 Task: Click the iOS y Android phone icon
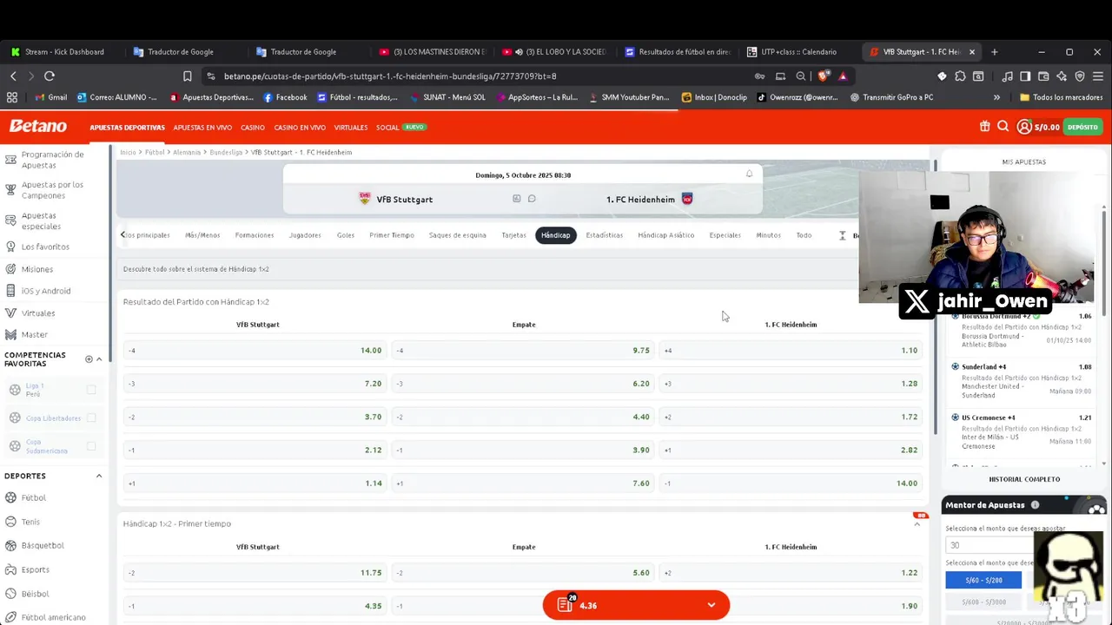10,291
